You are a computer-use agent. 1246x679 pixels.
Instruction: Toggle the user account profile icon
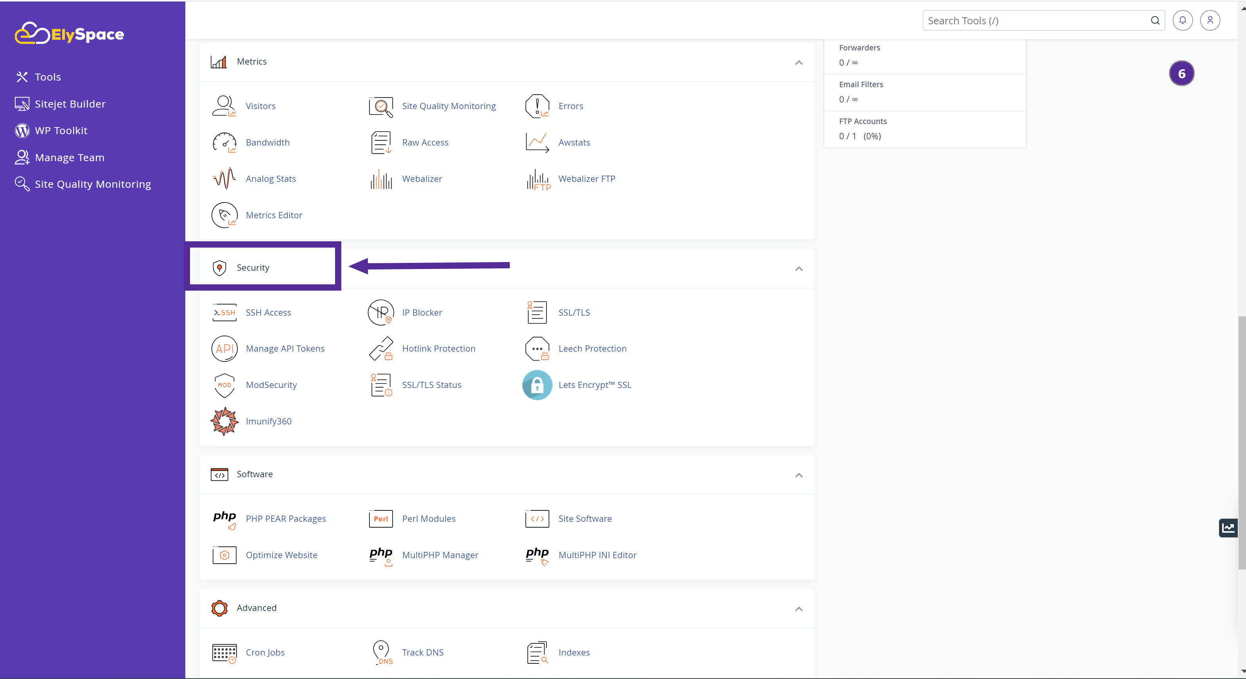click(1210, 21)
